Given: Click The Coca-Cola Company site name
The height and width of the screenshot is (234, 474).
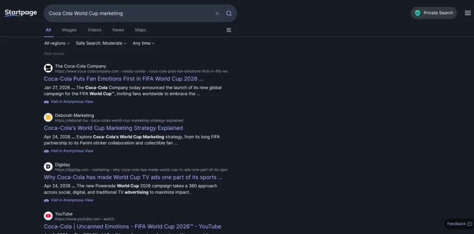Looking at the screenshot, I should coord(81,66).
